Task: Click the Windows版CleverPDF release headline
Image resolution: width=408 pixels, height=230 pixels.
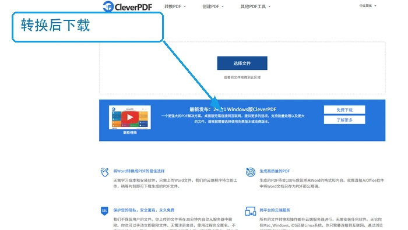Action: (x=233, y=109)
